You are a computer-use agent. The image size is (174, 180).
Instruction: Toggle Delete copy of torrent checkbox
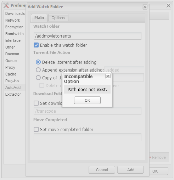coord(42,85)
